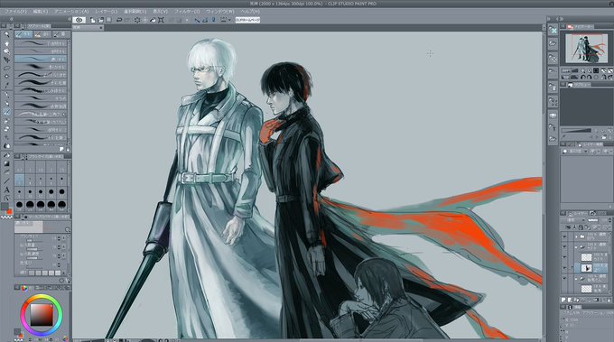
Task: Select the largest brush size preset dot
Action: click(x=61, y=204)
